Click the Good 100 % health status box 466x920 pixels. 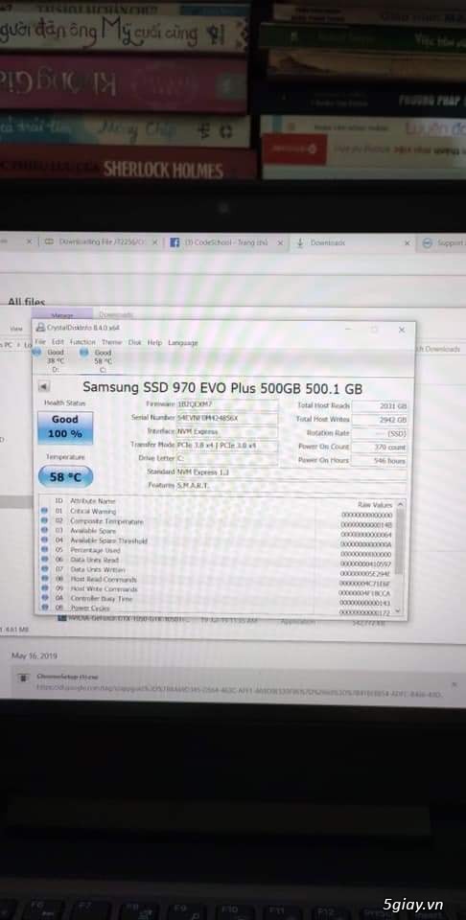pos(65,427)
